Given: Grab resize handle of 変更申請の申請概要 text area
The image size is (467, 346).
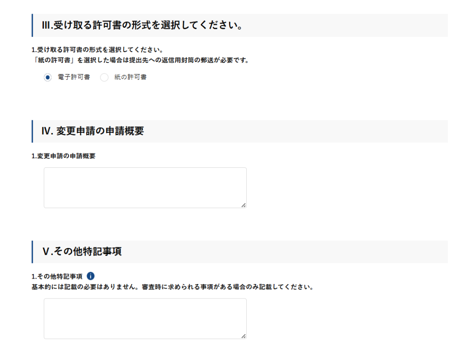Looking at the screenshot, I should point(244,205).
